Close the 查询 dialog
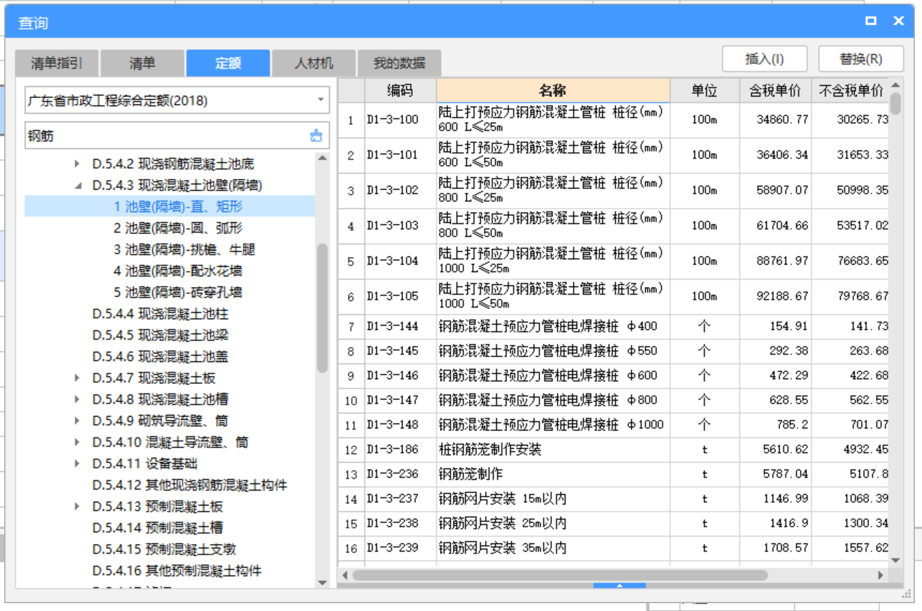 coord(898,21)
